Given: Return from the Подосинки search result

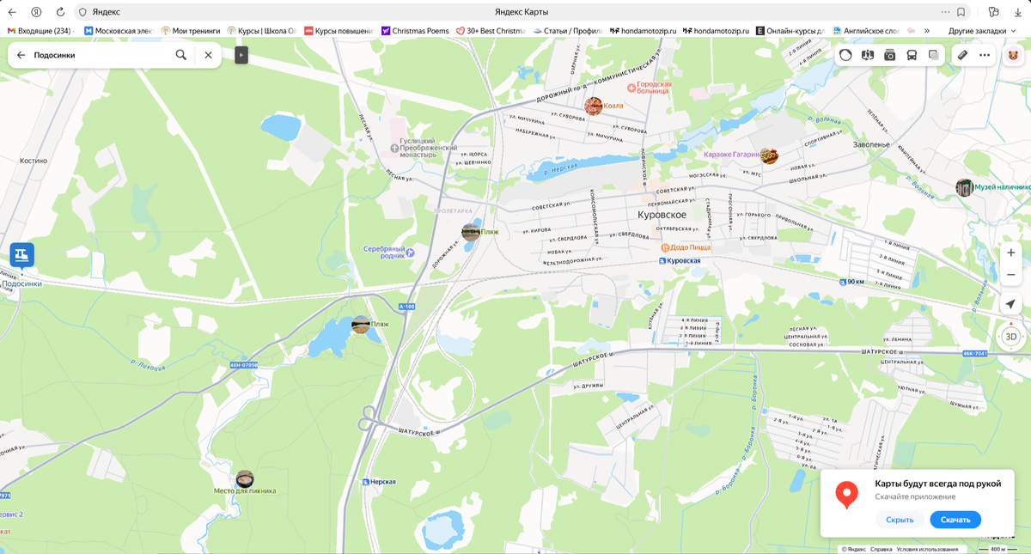Looking at the screenshot, I should (21, 55).
